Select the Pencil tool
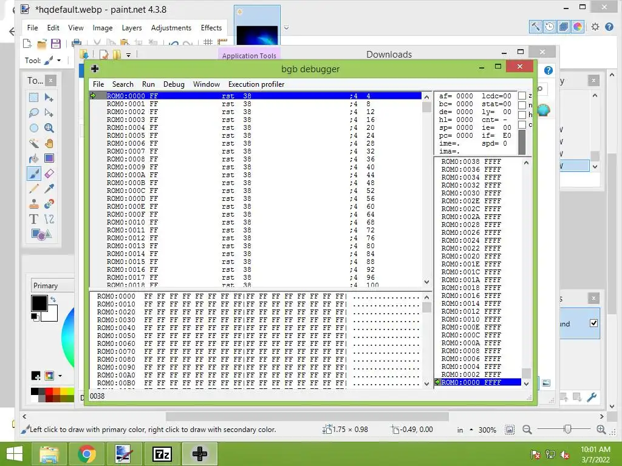Screen dimensions: 622x466 click(34, 189)
